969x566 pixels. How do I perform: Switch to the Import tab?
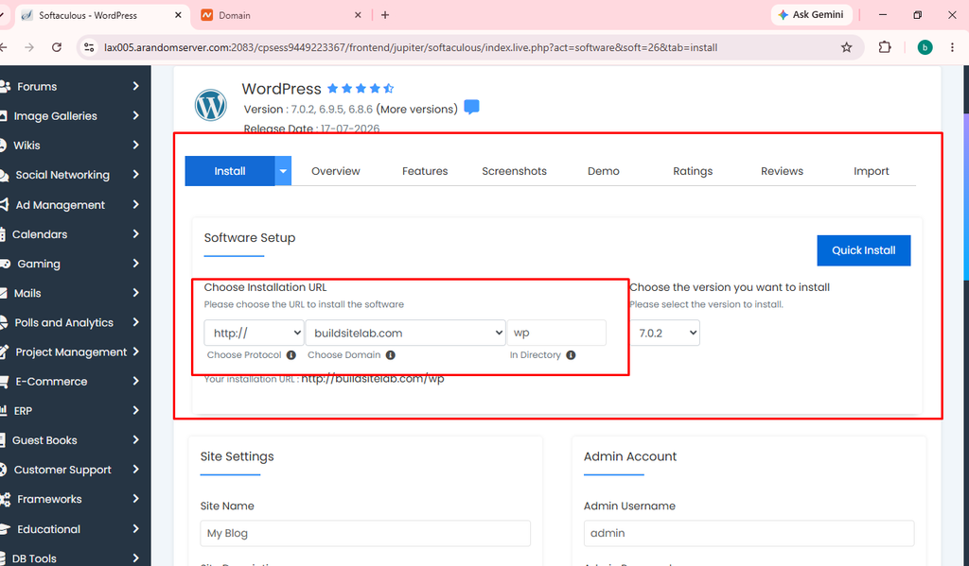coord(872,171)
